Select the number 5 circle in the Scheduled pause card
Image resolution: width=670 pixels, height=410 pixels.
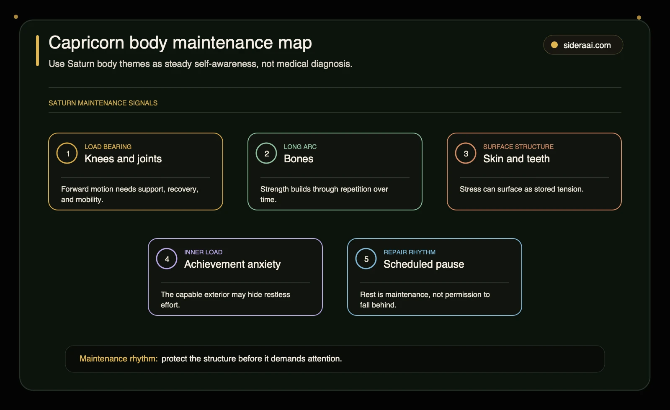click(x=366, y=259)
